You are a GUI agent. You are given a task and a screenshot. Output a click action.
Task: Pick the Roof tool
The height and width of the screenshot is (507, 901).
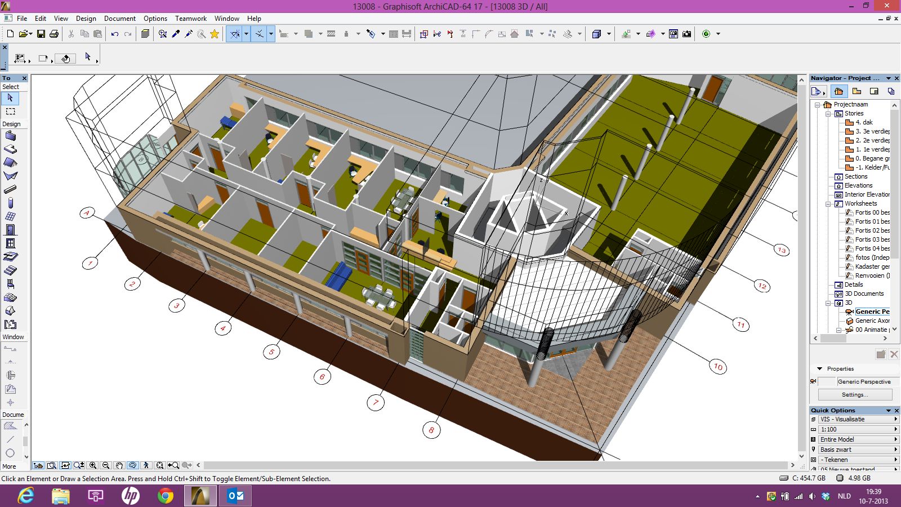pos(10,163)
